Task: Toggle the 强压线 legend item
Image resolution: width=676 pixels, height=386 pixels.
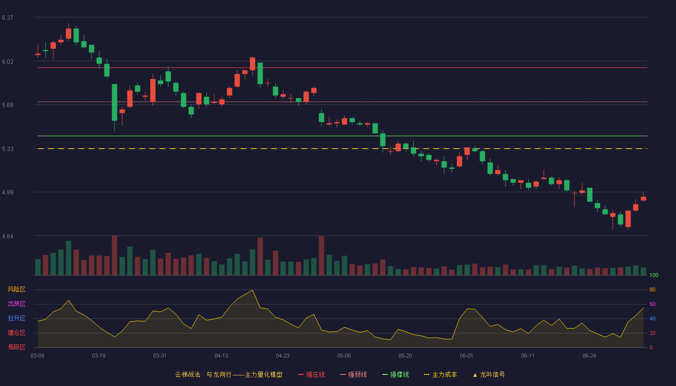Action: pos(311,374)
